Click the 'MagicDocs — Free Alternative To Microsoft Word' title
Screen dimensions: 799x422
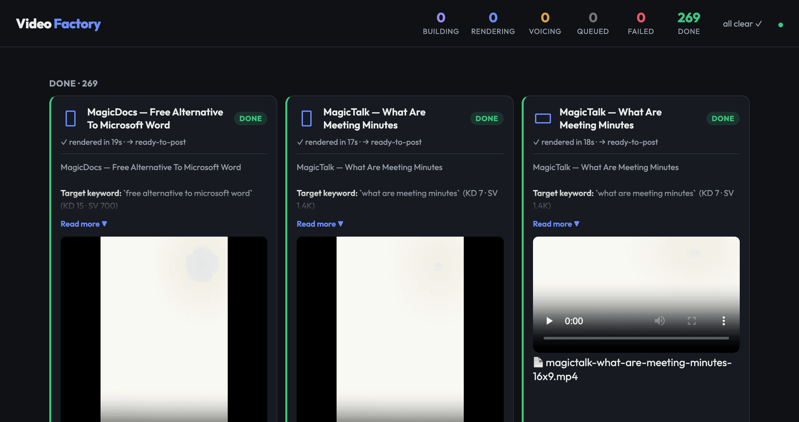point(155,118)
